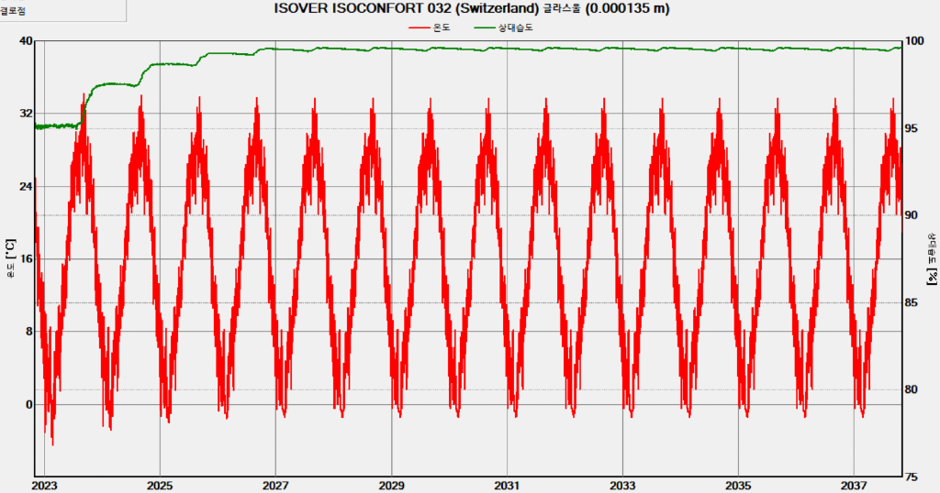The image size is (940, 493).
Task: Click the red 온도 legend line swatch
Action: tap(418, 27)
